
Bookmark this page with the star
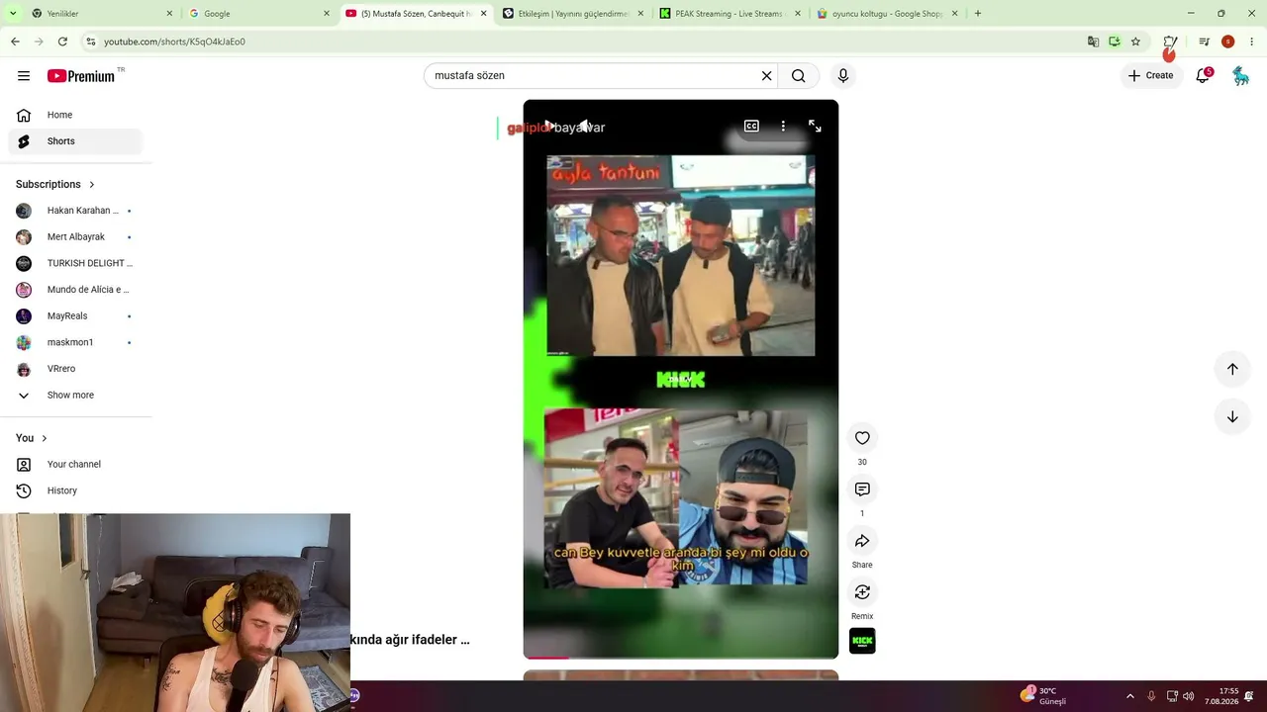tap(1135, 42)
